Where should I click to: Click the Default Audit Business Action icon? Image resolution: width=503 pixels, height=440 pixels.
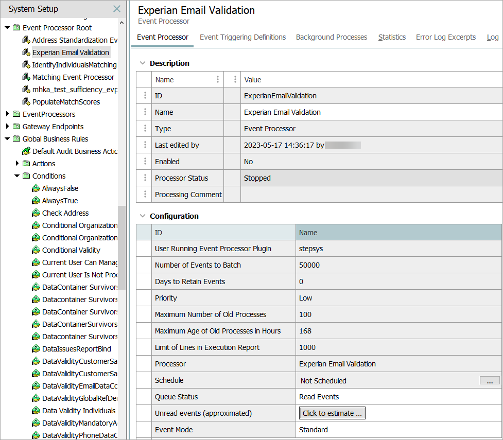click(26, 151)
